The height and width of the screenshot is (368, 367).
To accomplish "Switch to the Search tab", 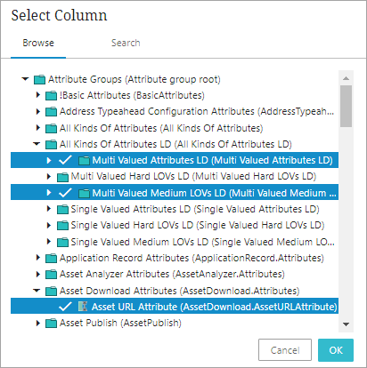I will pos(126,43).
